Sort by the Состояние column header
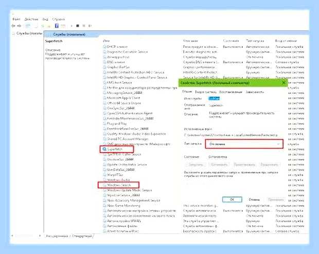This screenshot has height=254, width=319. [231, 41]
